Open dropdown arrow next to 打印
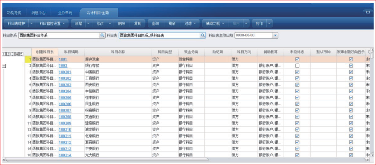 pyautogui.click(x=269, y=23)
